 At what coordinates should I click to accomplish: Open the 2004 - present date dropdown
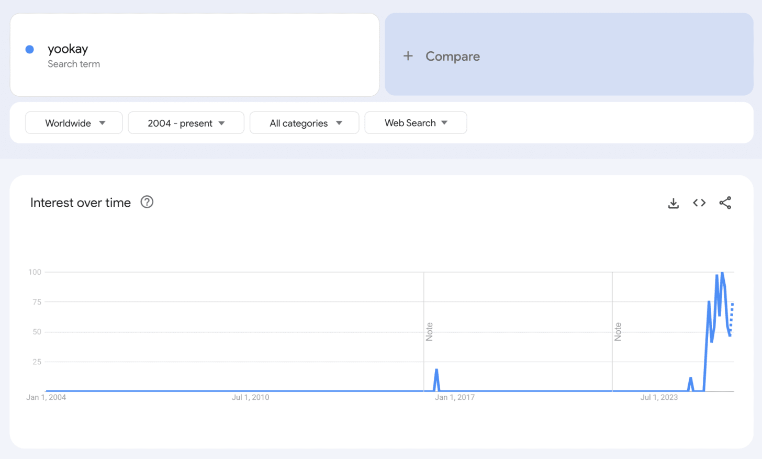(186, 123)
